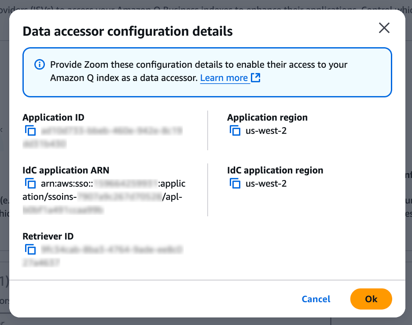412x325 pixels.
Task: Copy the IdC application region value
Action: coord(235,184)
